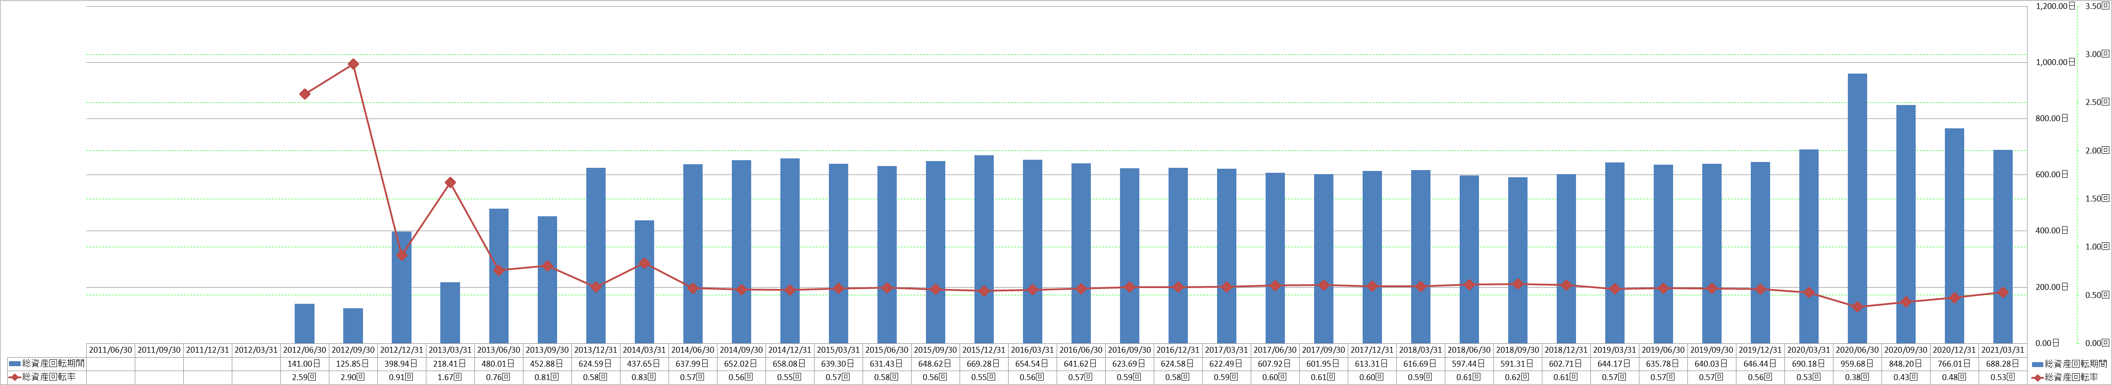Select the red line marker at 2012/06/30
Image resolution: width=2112 pixels, height=385 pixels.
(x=304, y=94)
